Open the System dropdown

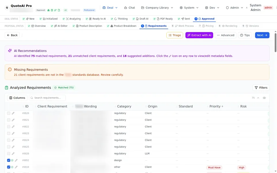coord(189,8)
